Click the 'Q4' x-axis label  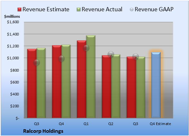coord(61,124)
